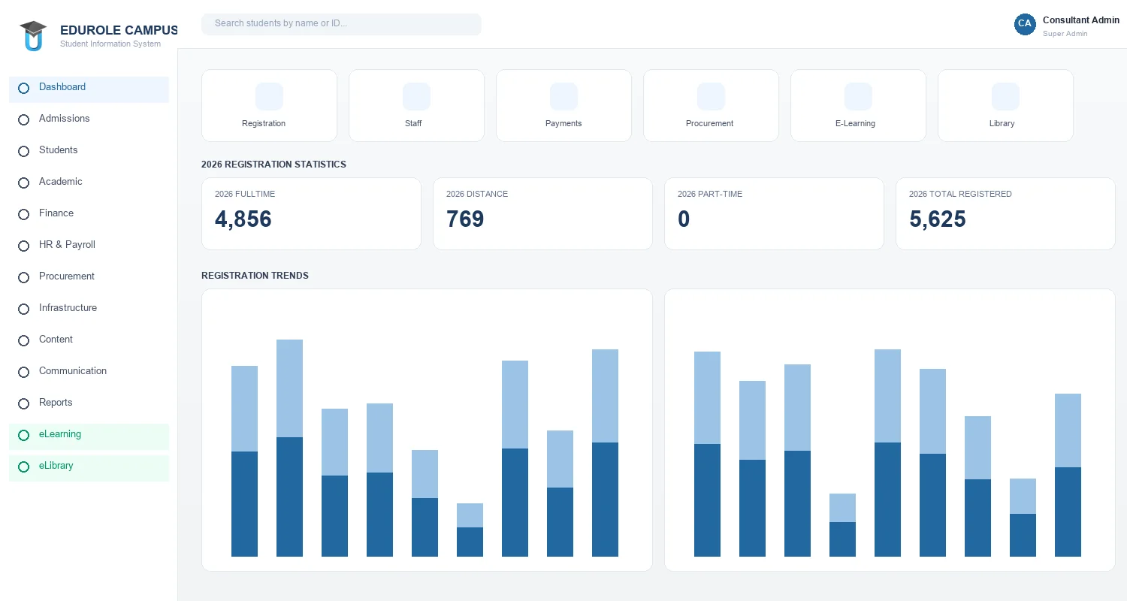This screenshot has height=601, width=1127.
Task: Click the Infrastructure circle icon in sidebar
Action: 23,309
